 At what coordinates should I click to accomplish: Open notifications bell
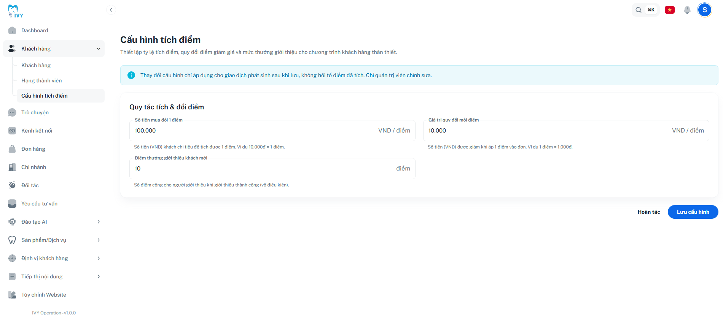point(687,10)
